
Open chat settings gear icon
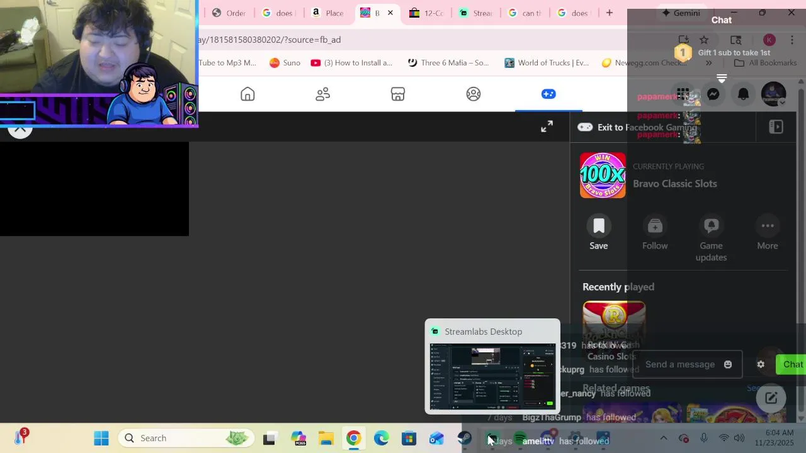point(761,364)
